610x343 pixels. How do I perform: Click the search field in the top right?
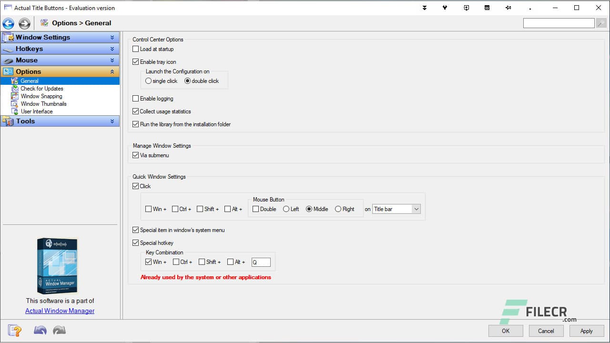[x=559, y=22]
